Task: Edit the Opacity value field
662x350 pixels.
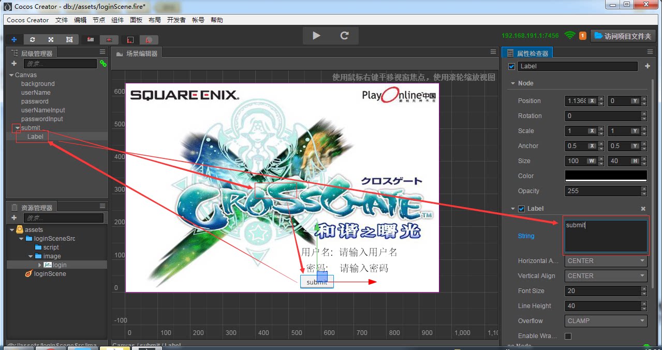Action: [x=603, y=191]
